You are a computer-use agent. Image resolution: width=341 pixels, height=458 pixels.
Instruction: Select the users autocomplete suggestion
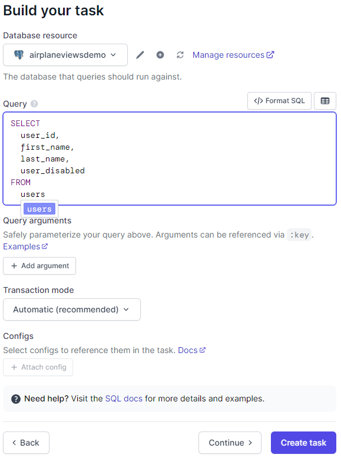tap(39, 209)
